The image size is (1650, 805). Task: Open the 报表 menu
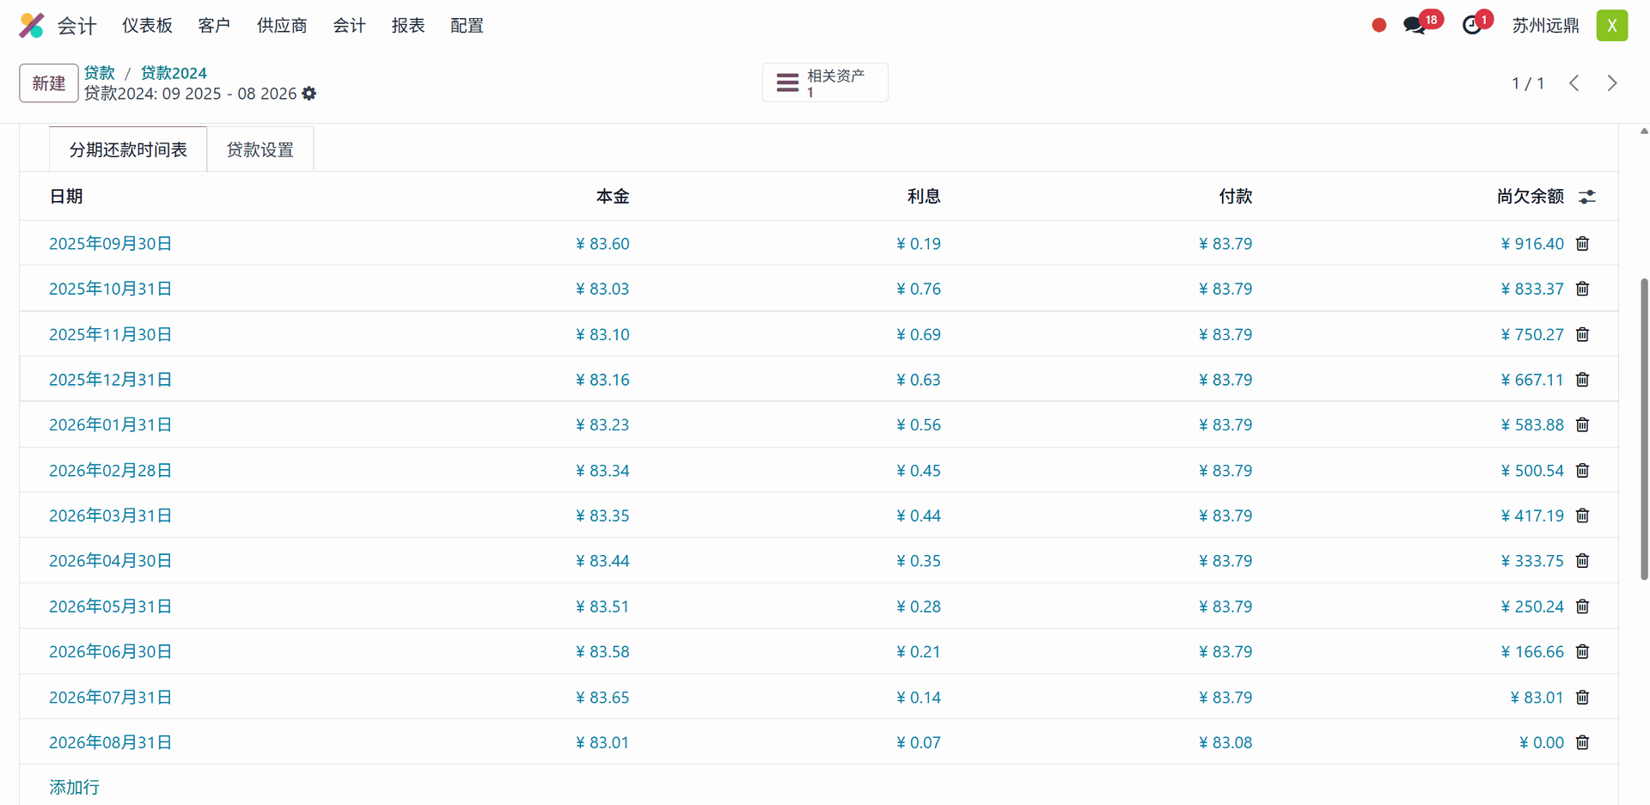(x=407, y=26)
